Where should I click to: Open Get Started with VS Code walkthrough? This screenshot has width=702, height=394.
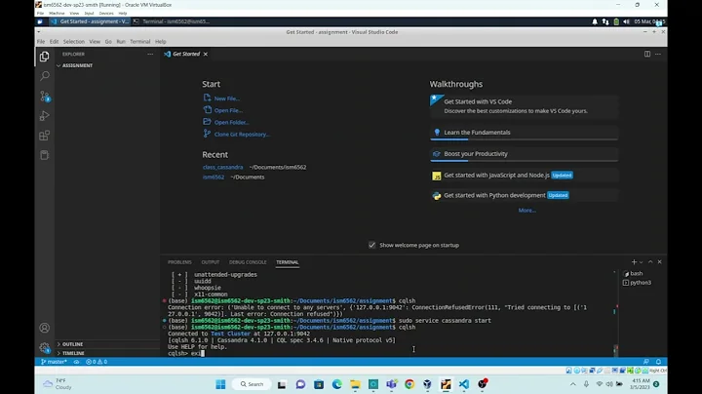click(524, 106)
